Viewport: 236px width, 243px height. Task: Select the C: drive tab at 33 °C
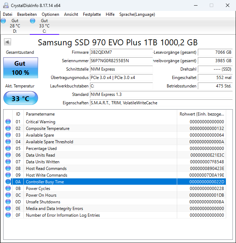pos(44,26)
